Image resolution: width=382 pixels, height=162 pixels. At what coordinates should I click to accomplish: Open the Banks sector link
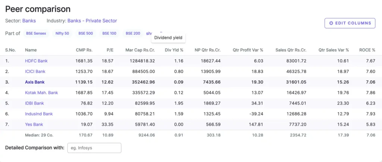coord(29,21)
